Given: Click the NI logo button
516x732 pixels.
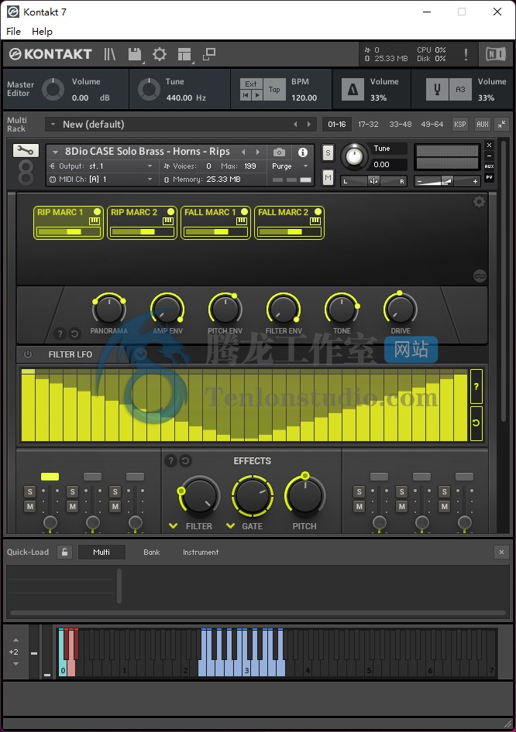Looking at the screenshot, I should tap(495, 54).
